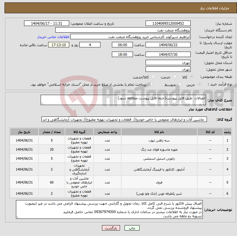237x236 pixels.
Task: Click the buyer notes text area
Action: 109,209
